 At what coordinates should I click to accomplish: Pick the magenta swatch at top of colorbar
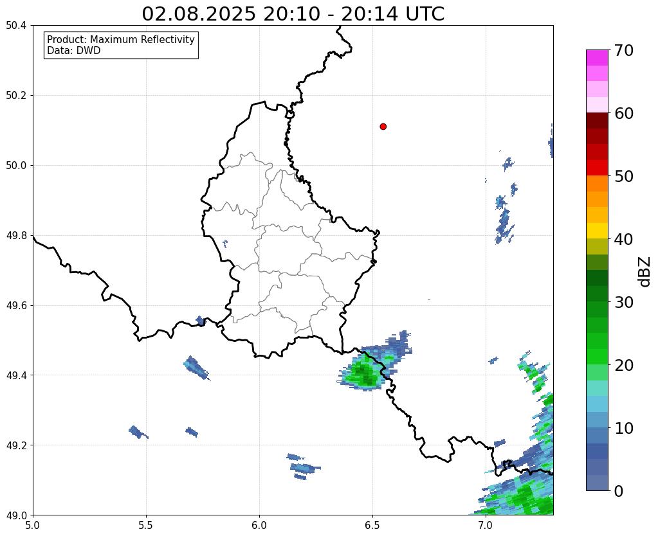tap(597, 58)
